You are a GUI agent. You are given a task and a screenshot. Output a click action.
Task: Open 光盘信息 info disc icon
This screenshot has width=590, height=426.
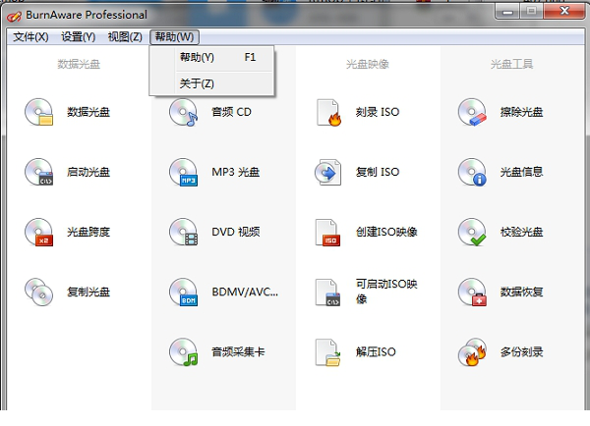coord(472,172)
